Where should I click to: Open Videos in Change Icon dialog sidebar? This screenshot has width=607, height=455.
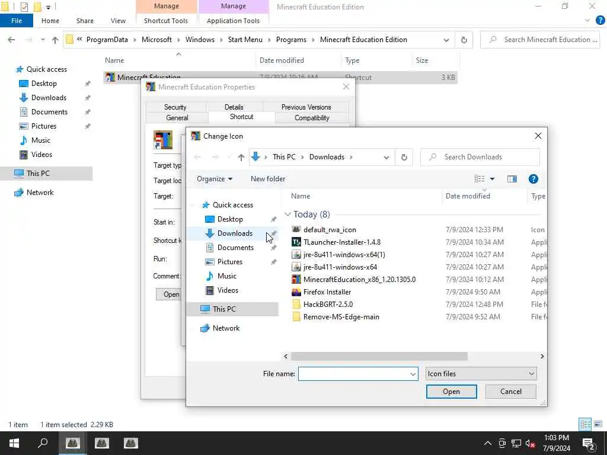(228, 290)
